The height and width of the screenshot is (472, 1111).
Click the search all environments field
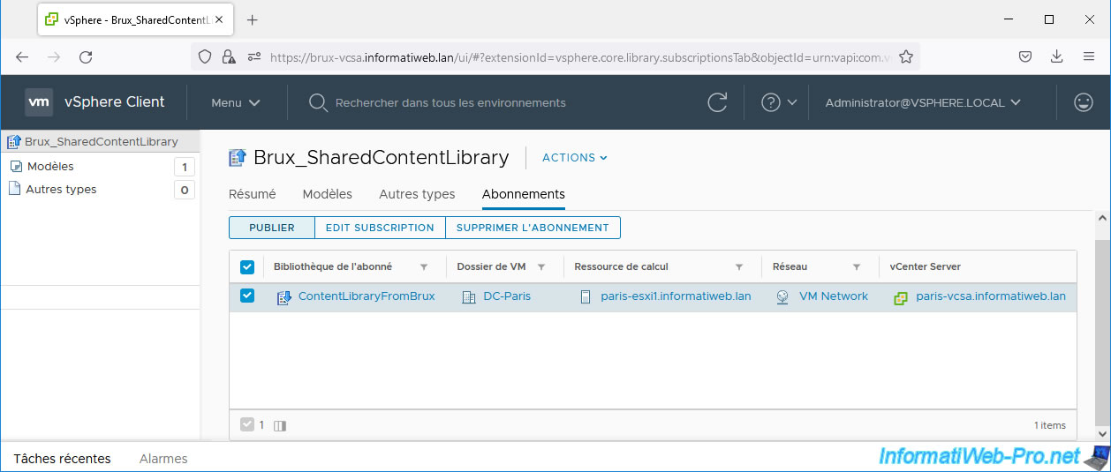coord(450,102)
